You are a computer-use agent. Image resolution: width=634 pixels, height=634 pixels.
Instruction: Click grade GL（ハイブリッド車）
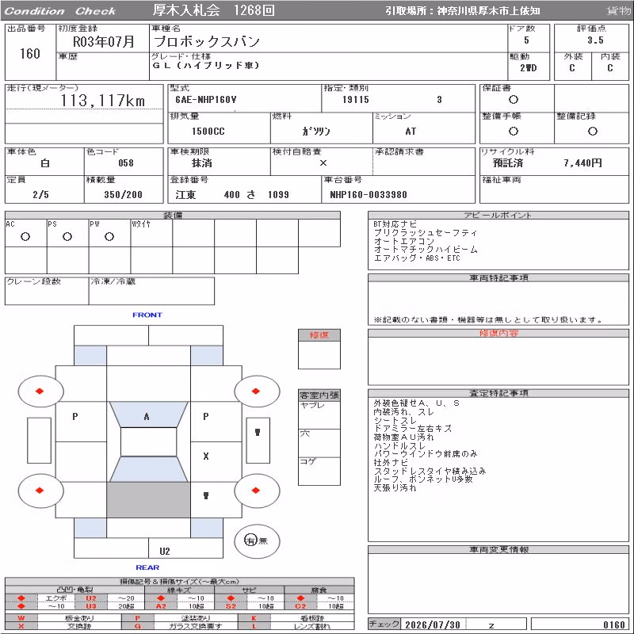click(x=206, y=65)
